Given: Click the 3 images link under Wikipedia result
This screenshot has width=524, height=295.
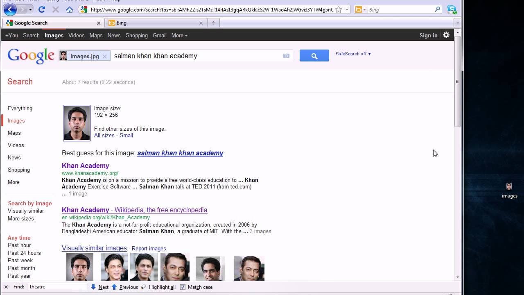Looking at the screenshot, I should (x=260, y=231).
